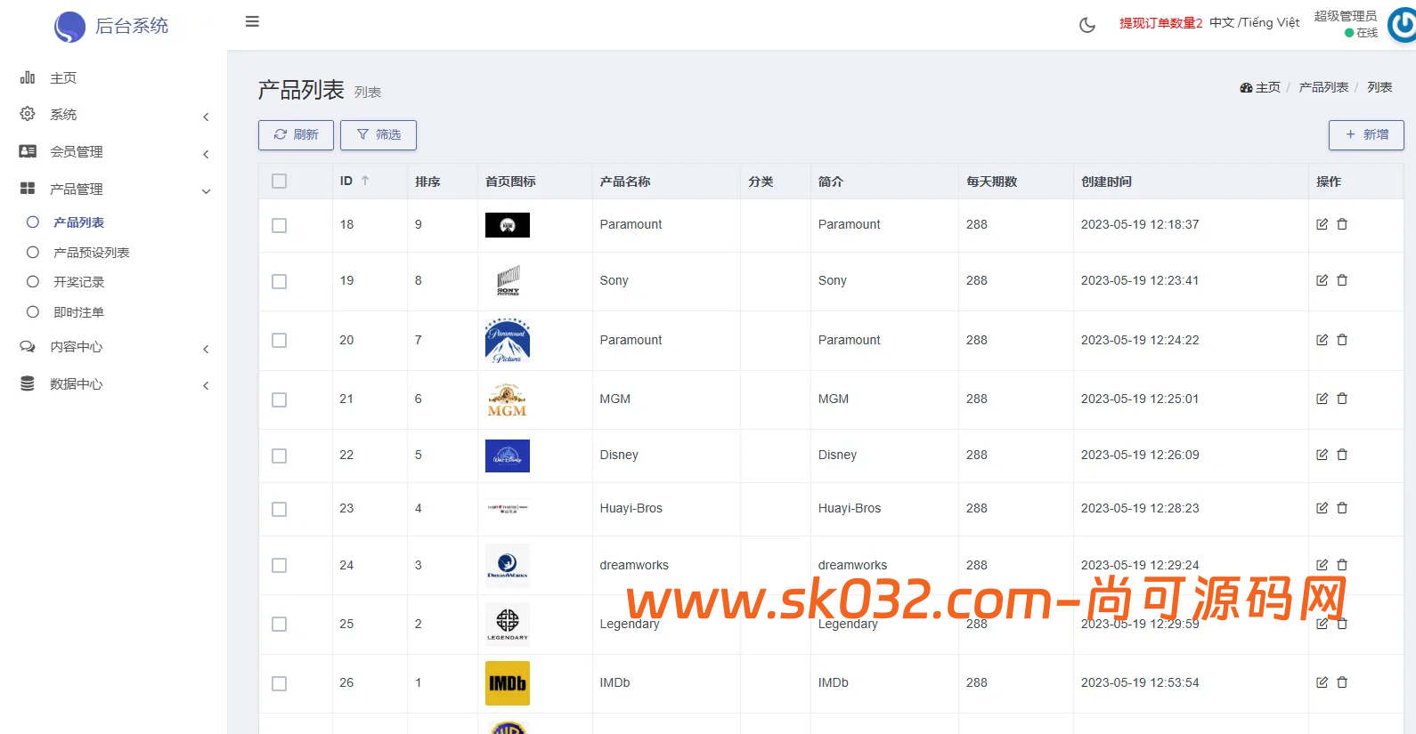Open 开奖记录 in the sidebar

[x=78, y=282]
